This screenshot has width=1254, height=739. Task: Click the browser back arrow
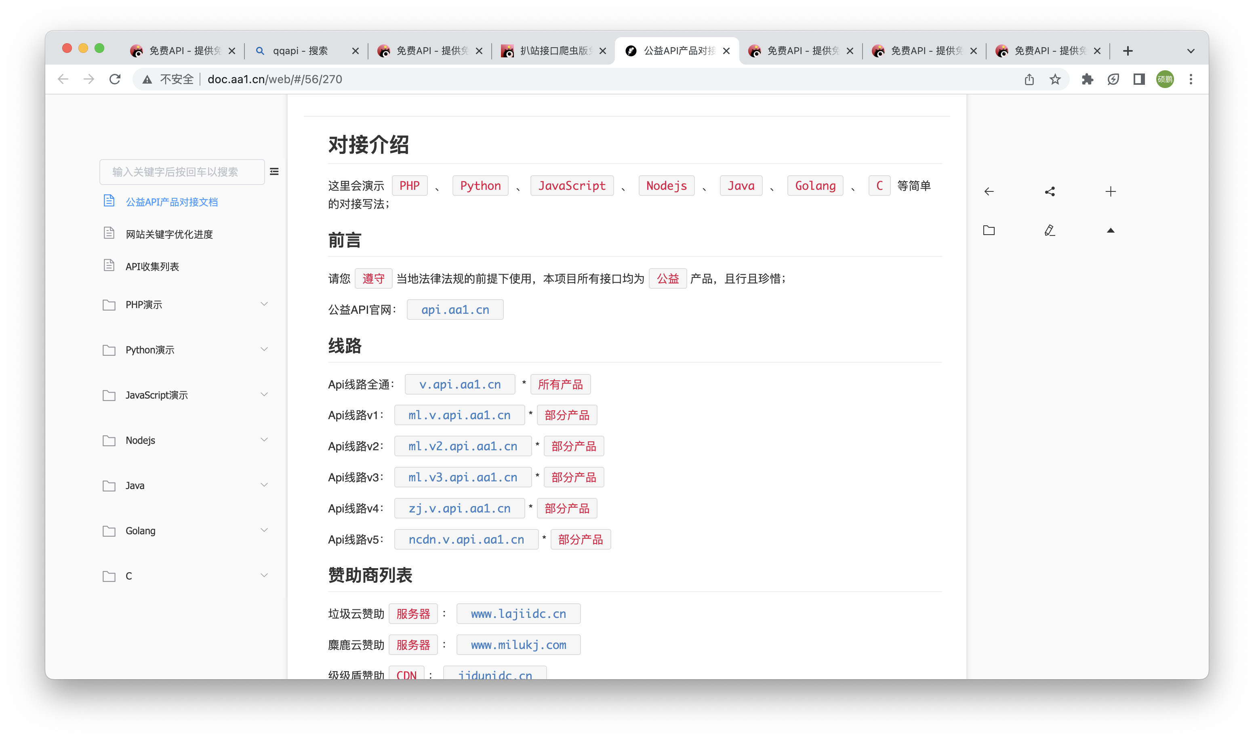coord(63,79)
